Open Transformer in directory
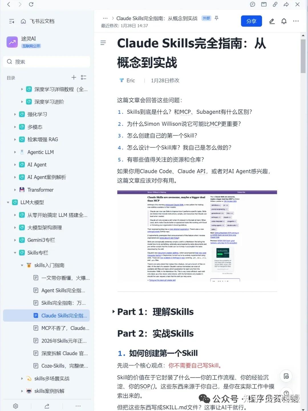 tap(40, 190)
